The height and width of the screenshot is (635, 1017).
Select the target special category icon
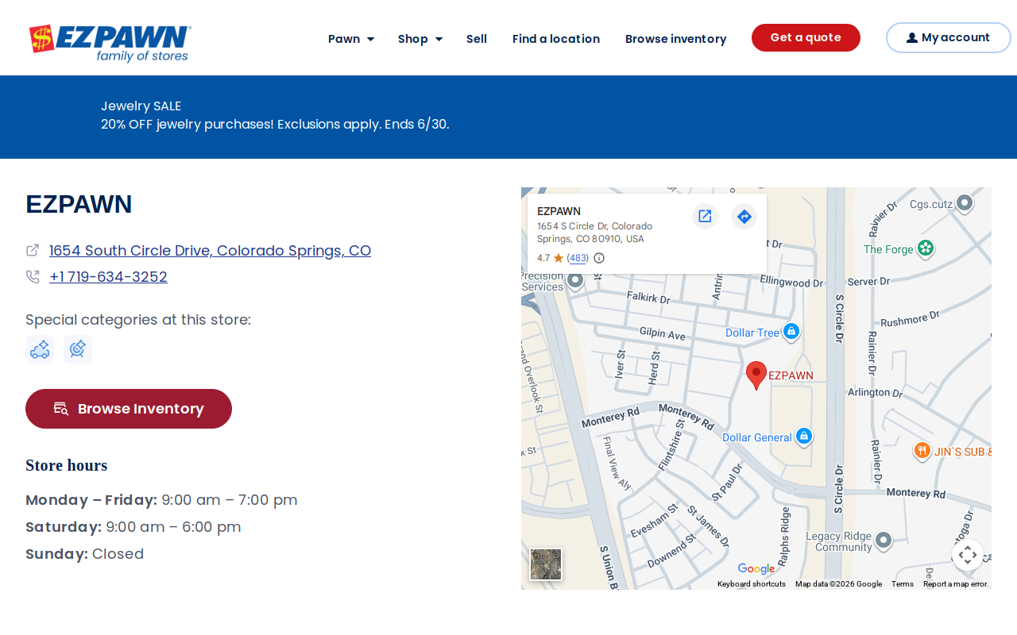78,349
